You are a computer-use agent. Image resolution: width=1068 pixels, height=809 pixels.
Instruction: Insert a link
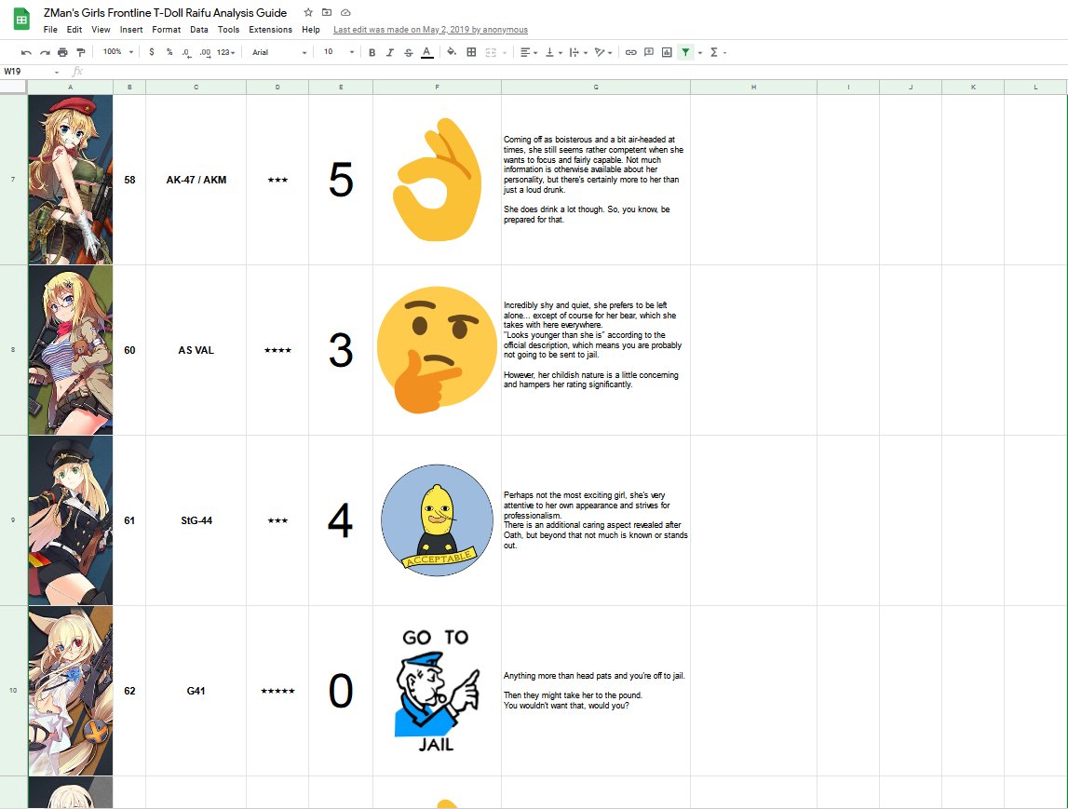[630, 52]
